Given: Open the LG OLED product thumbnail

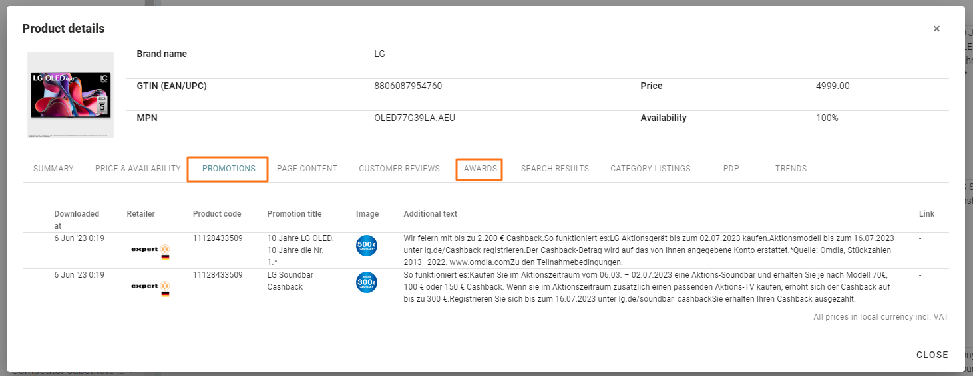Looking at the screenshot, I should click(71, 95).
